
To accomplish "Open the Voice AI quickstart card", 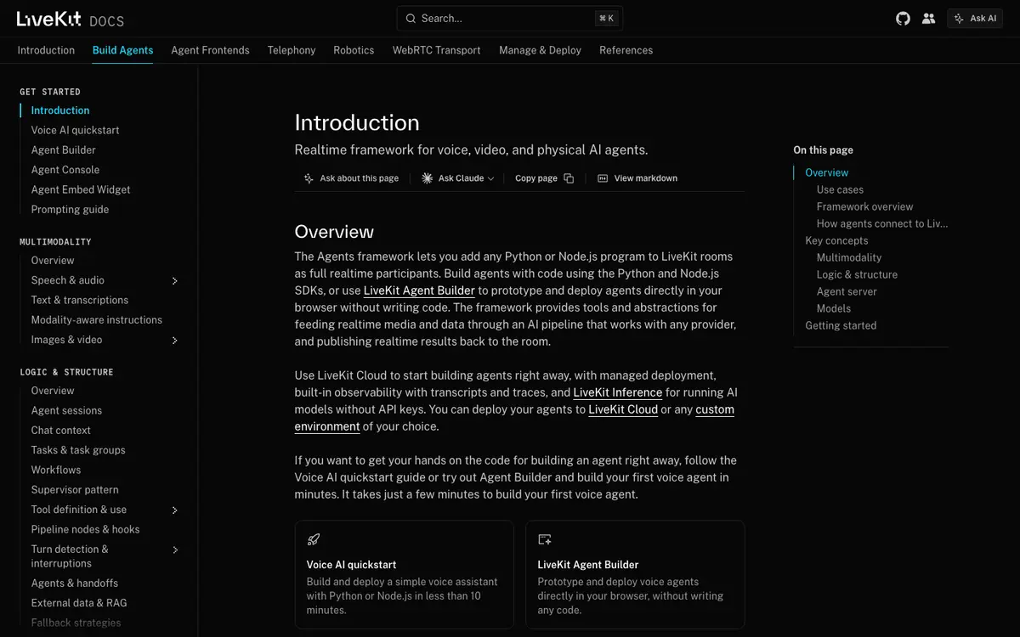I will (405, 574).
